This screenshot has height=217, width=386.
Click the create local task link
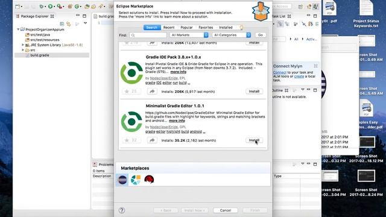[299, 77]
